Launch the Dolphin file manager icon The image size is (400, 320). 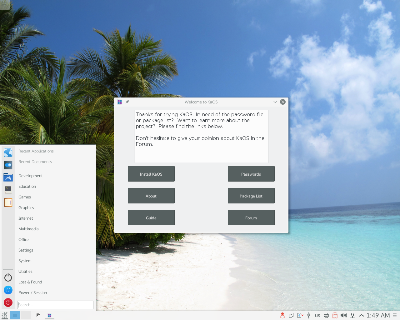[8, 177]
